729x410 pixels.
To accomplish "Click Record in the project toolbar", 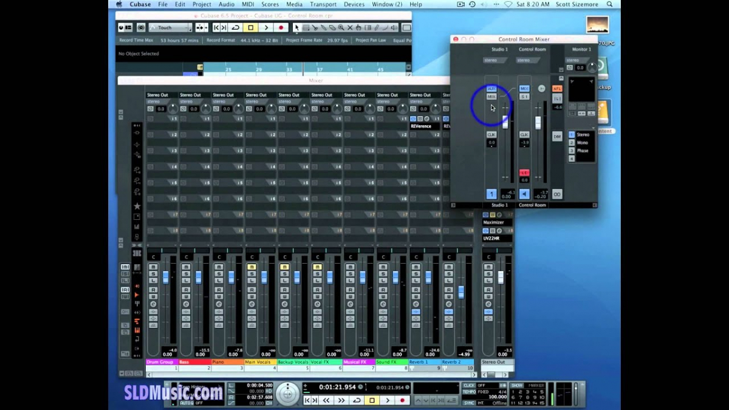I will 281,28.
